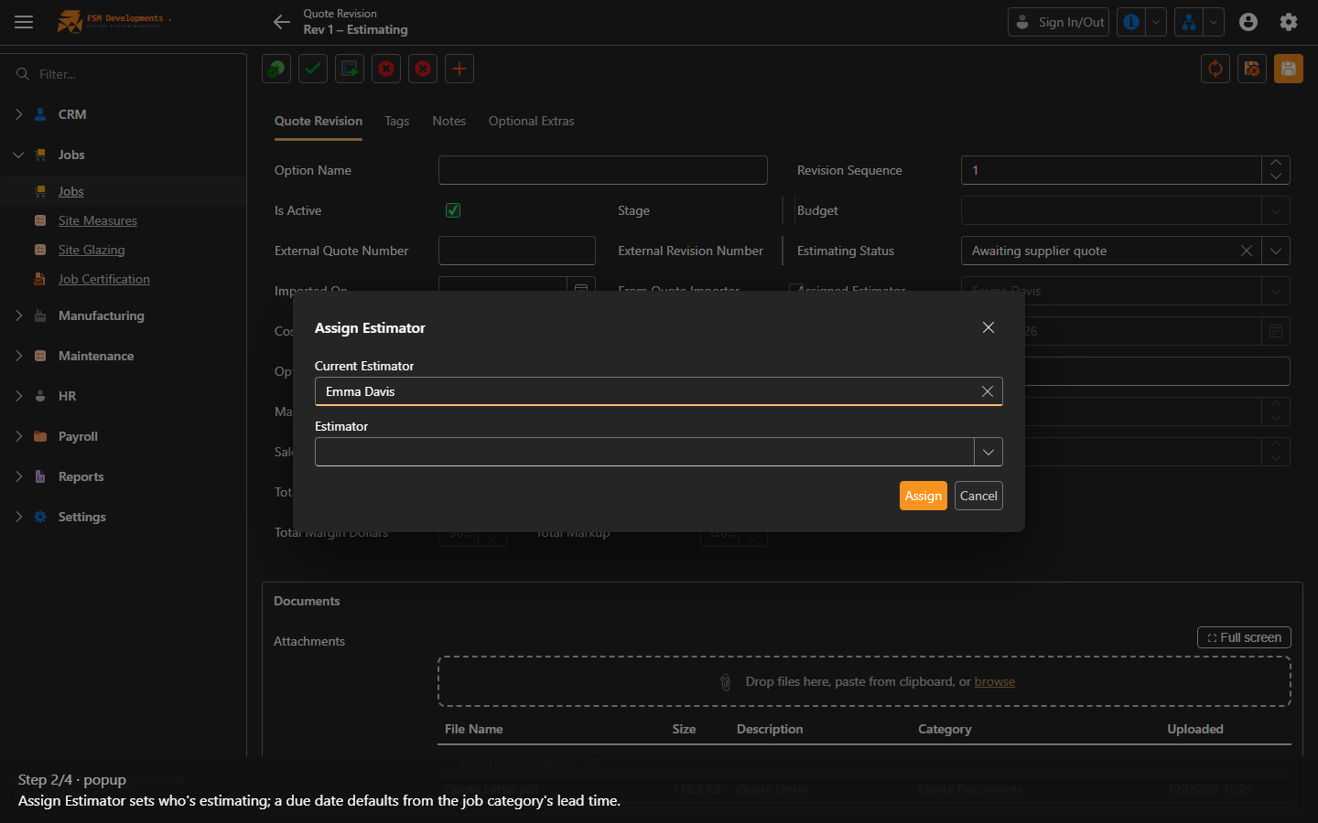Click the External Quote Number field

point(517,251)
